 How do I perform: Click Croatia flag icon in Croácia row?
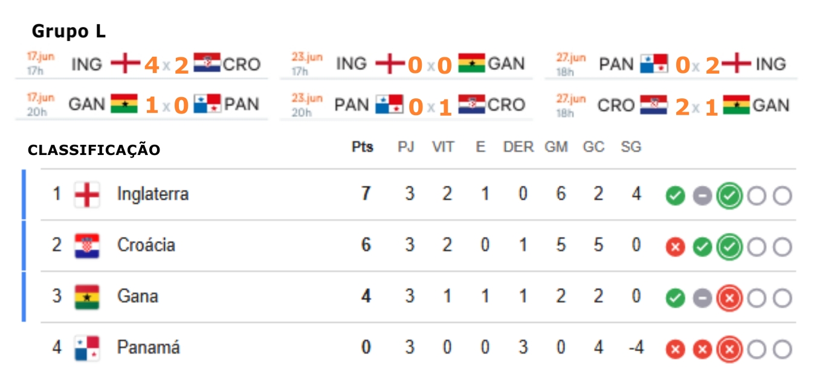coord(87,246)
